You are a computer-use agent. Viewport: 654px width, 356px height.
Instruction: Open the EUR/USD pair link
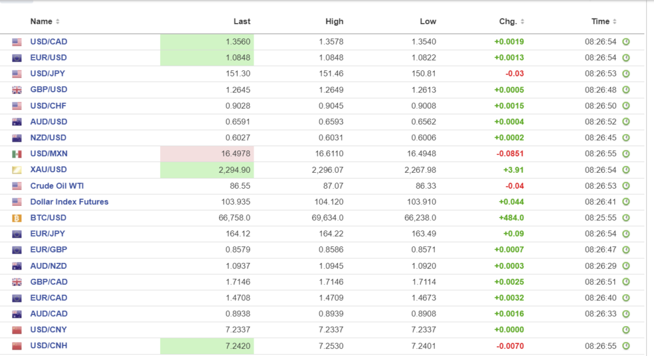[49, 58]
